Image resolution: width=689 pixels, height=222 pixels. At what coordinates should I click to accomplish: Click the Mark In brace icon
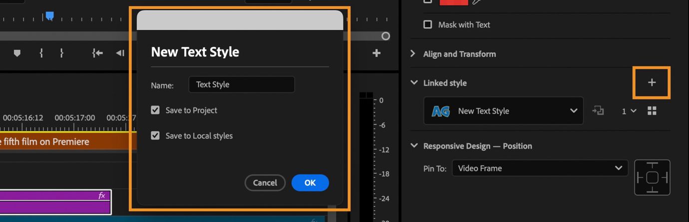pos(41,53)
